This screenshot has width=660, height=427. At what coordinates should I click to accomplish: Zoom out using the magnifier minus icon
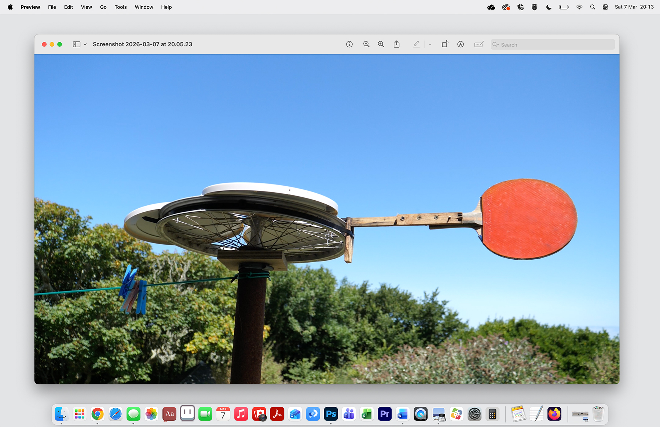[x=366, y=44]
